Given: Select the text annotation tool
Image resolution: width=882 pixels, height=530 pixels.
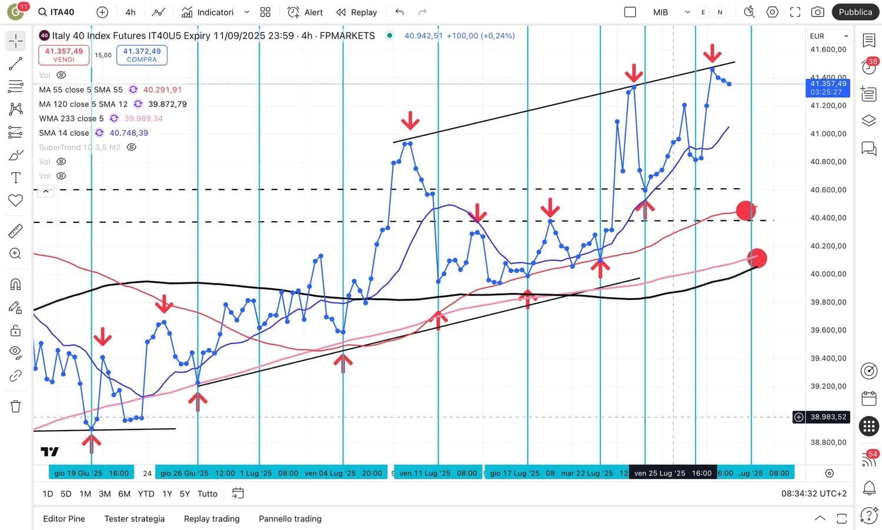Looking at the screenshot, I should (16, 178).
